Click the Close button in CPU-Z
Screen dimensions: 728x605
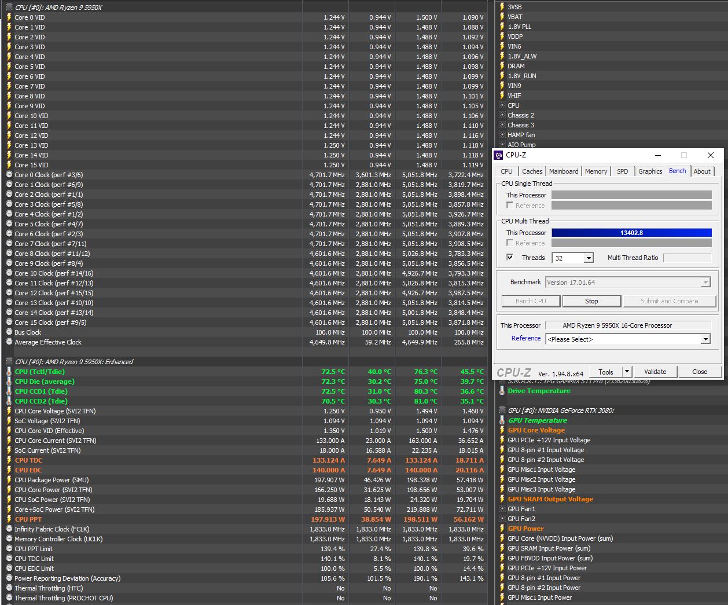700,372
